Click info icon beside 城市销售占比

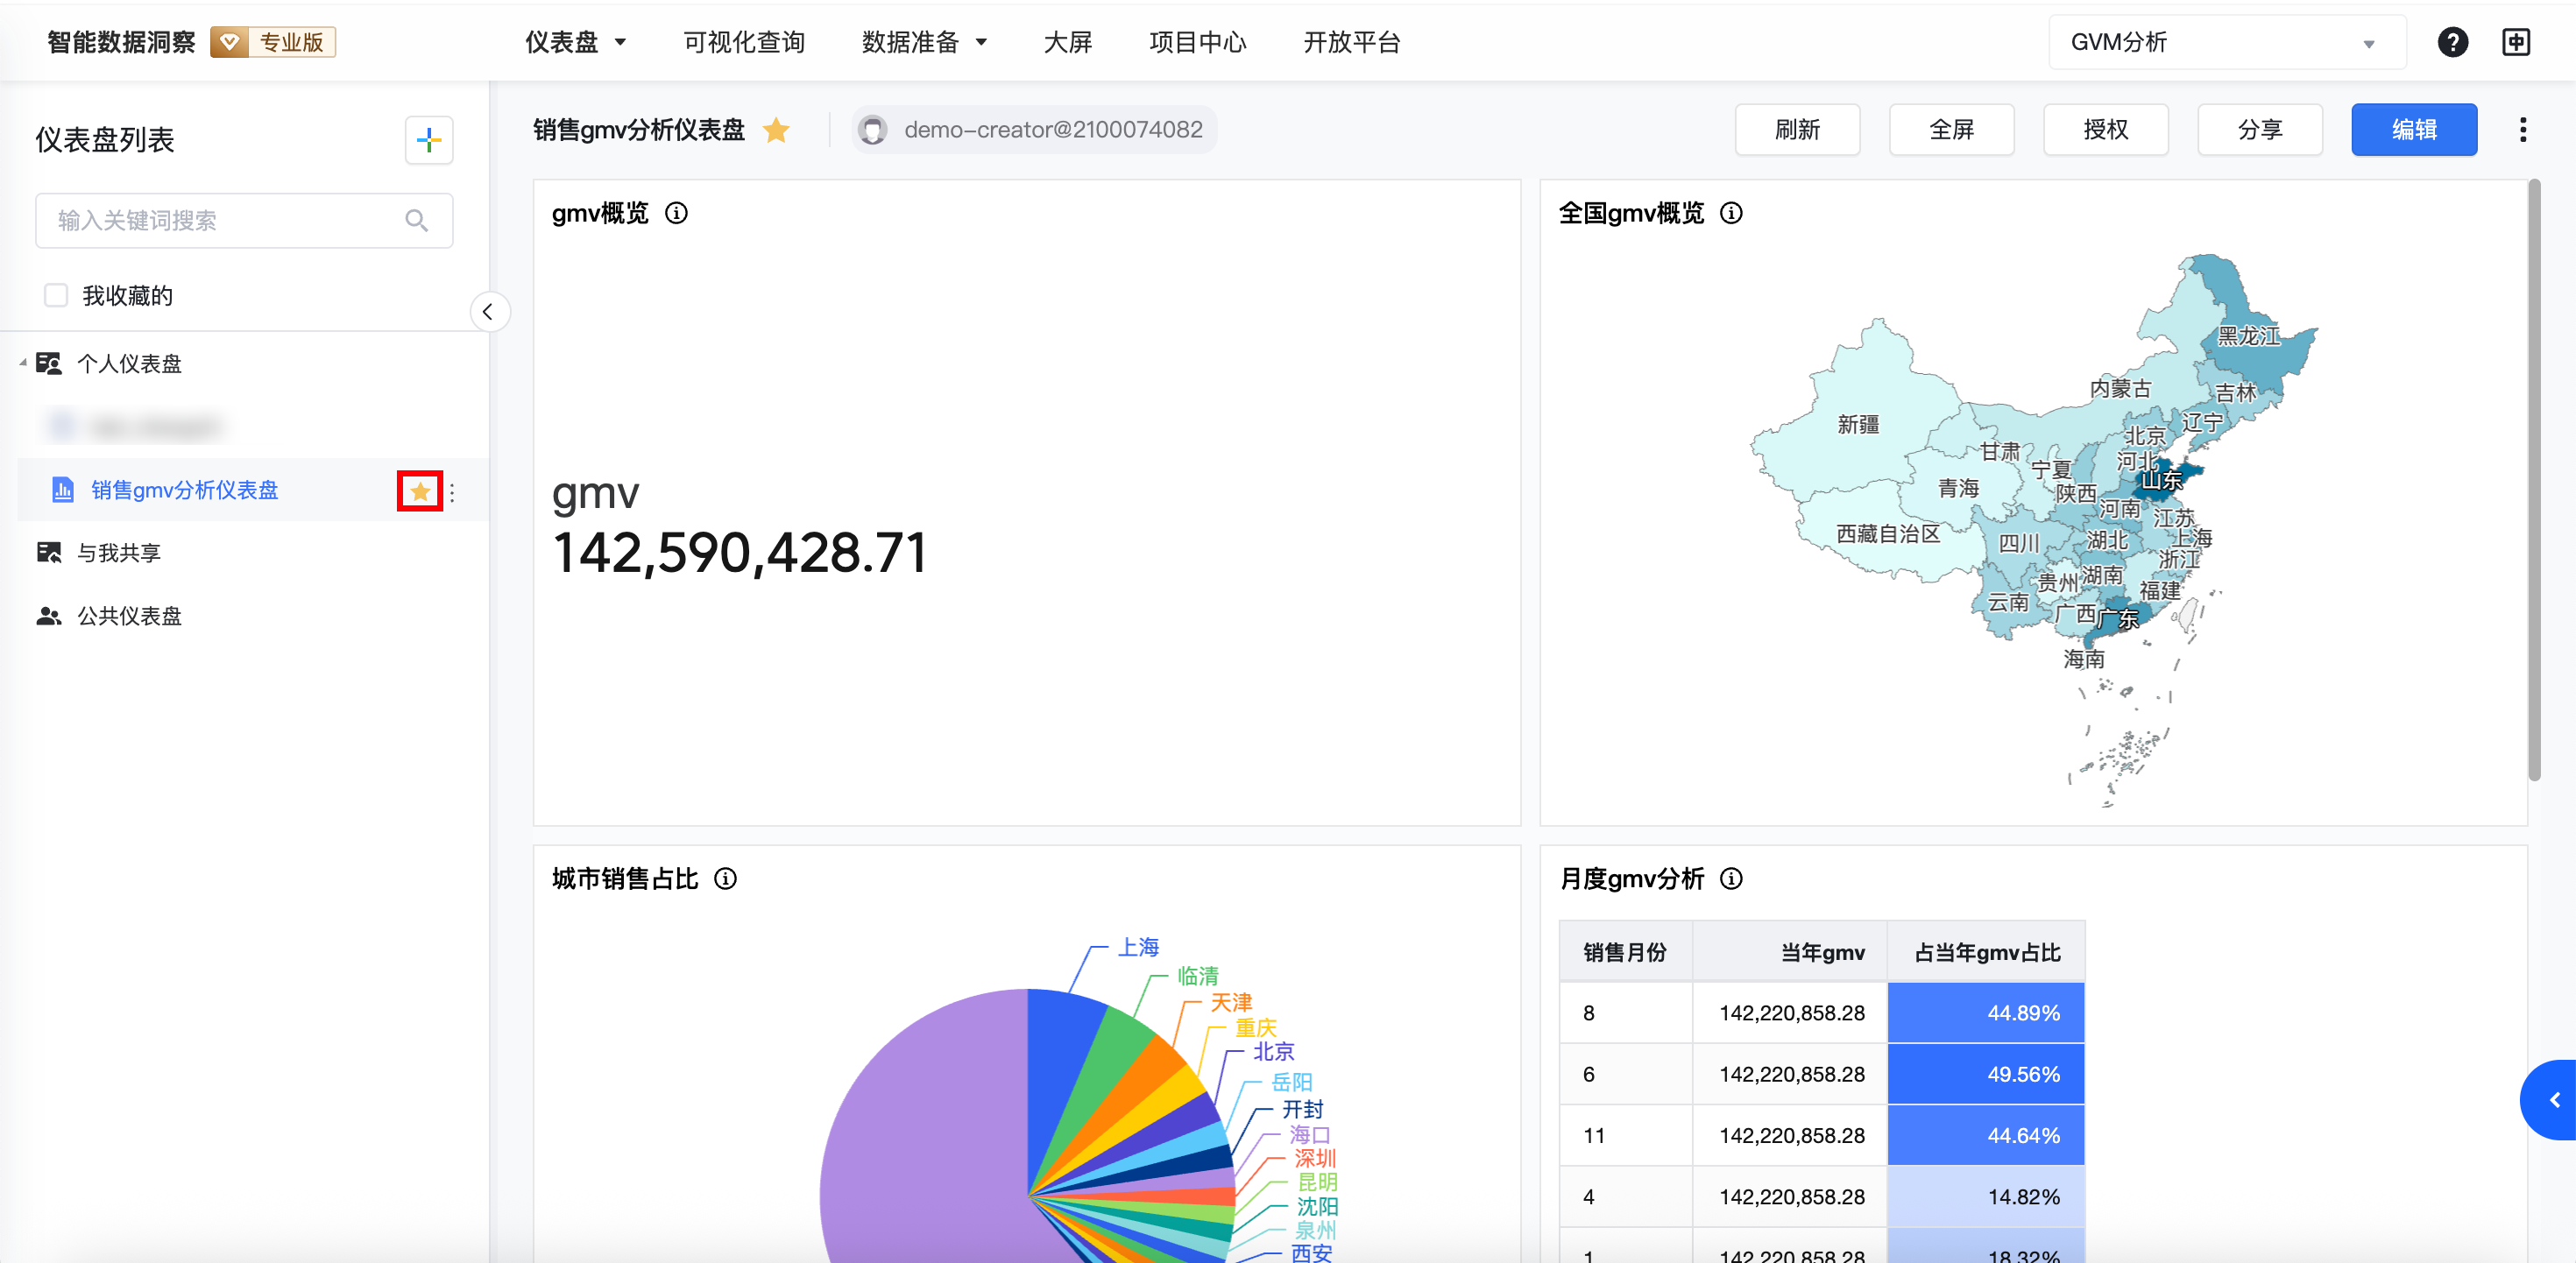726,878
